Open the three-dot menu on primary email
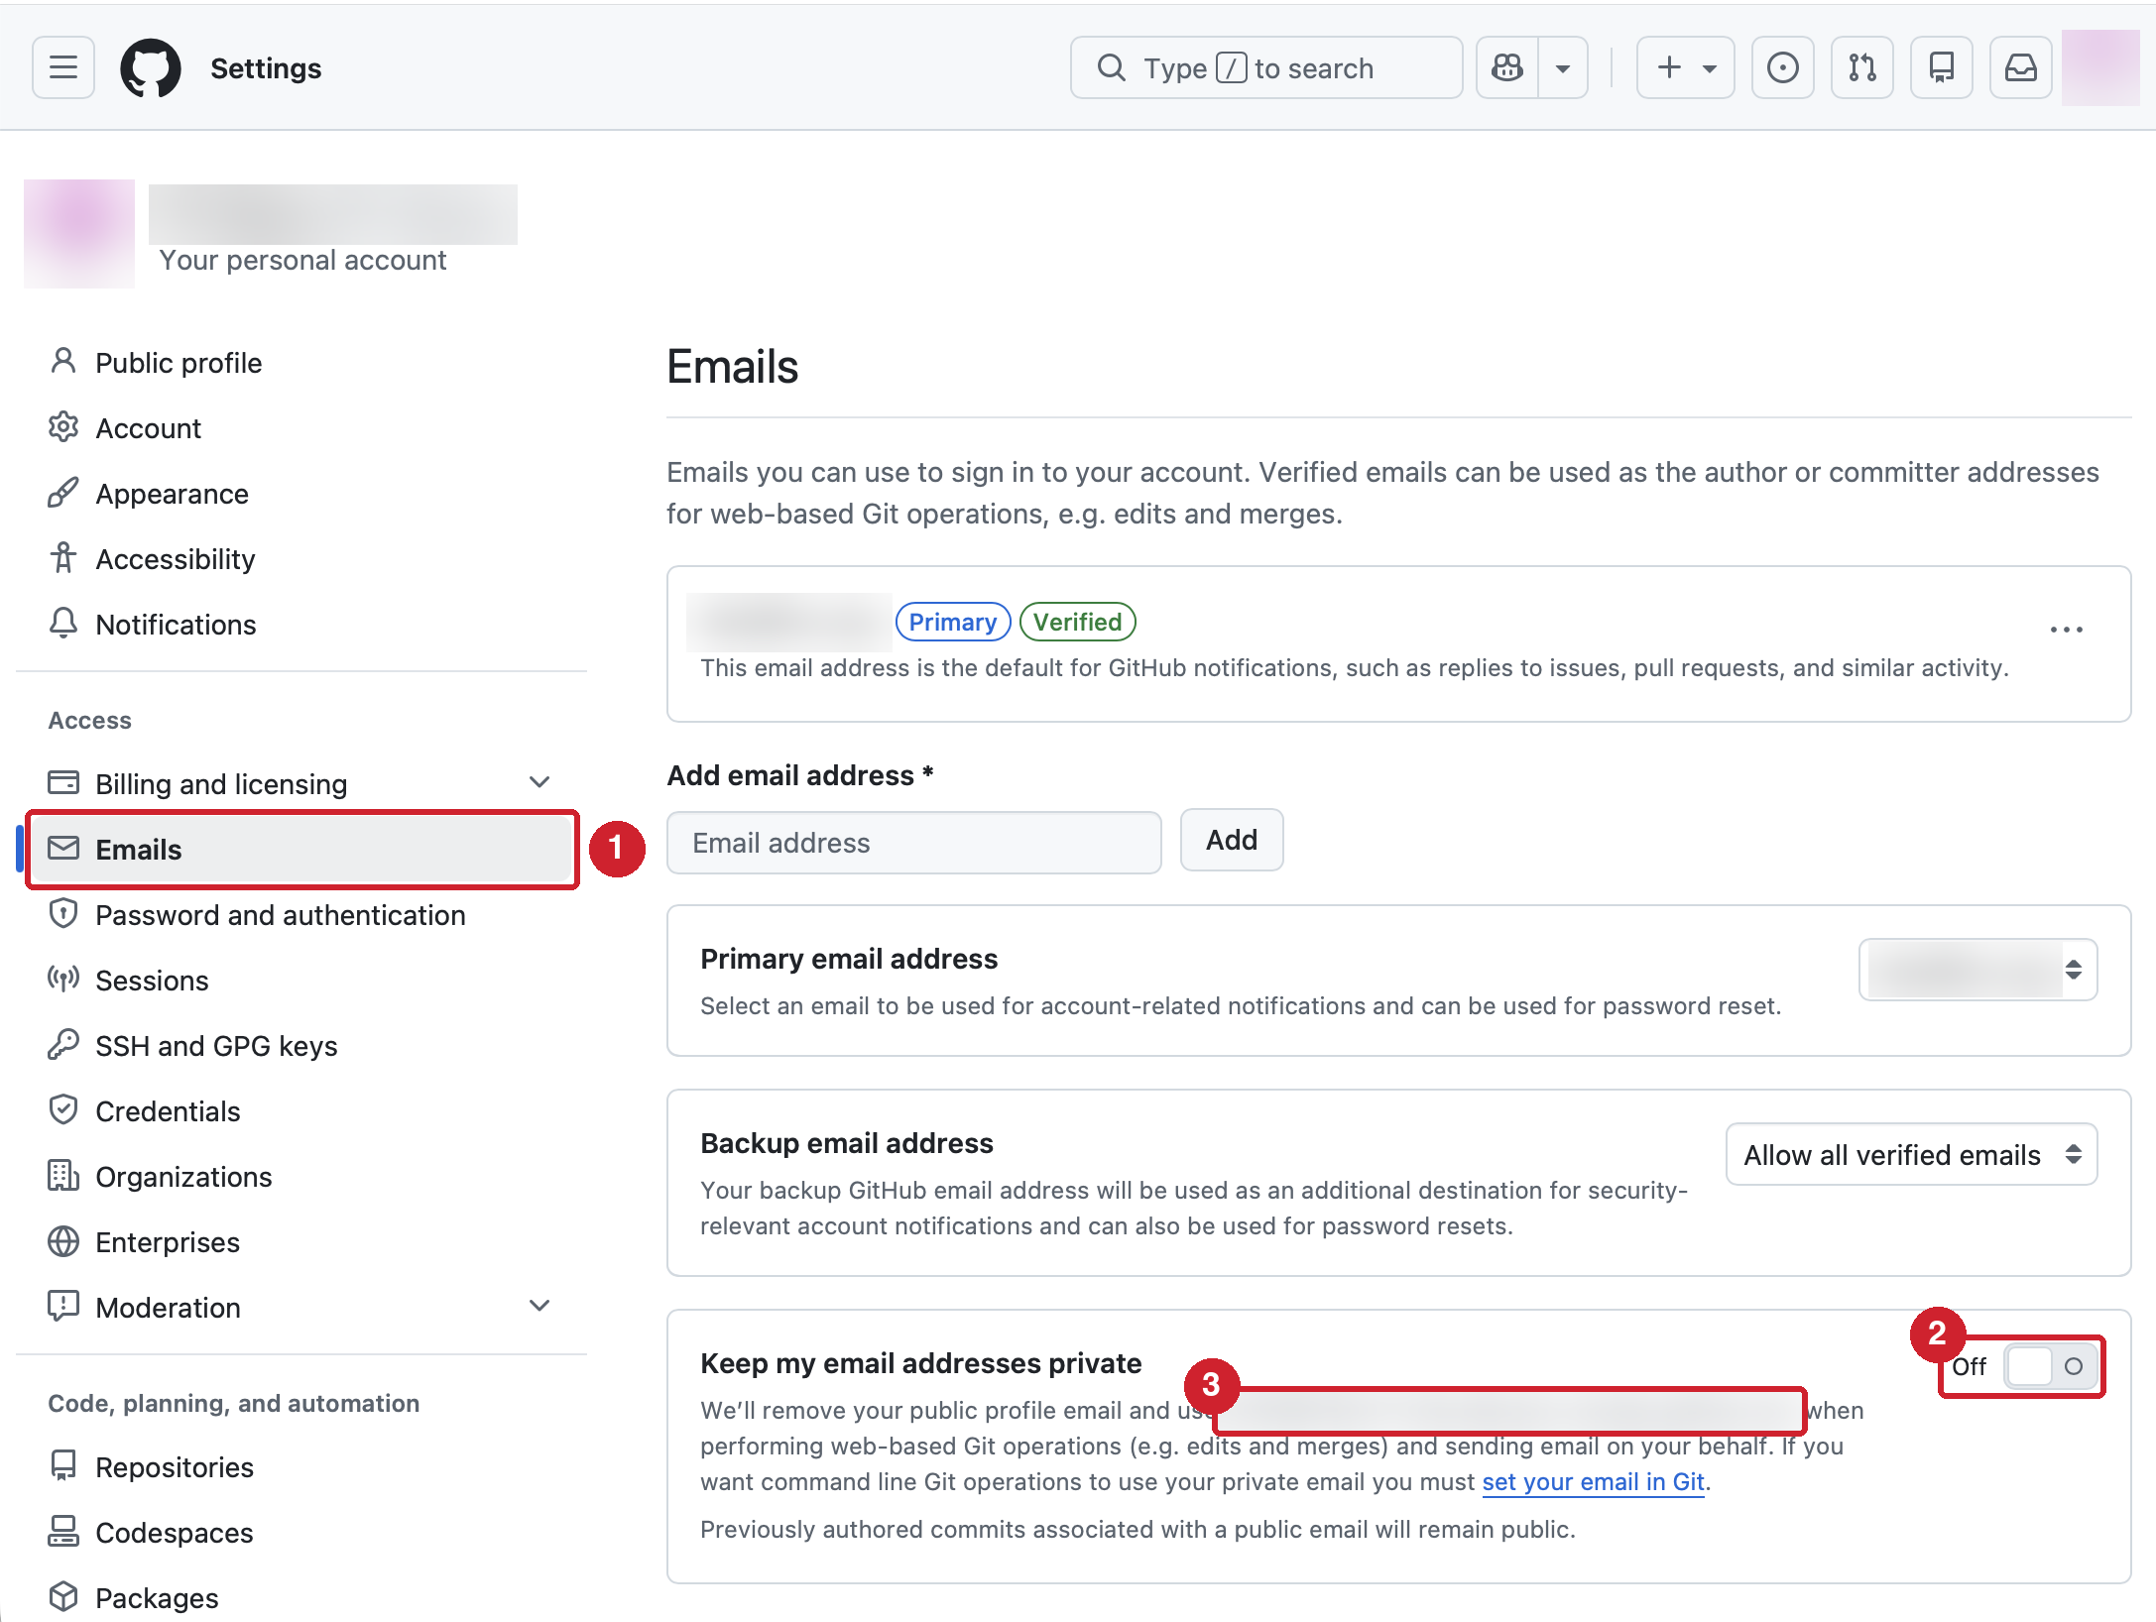Viewport: 2156px width, 1622px height. (x=2067, y=630)
